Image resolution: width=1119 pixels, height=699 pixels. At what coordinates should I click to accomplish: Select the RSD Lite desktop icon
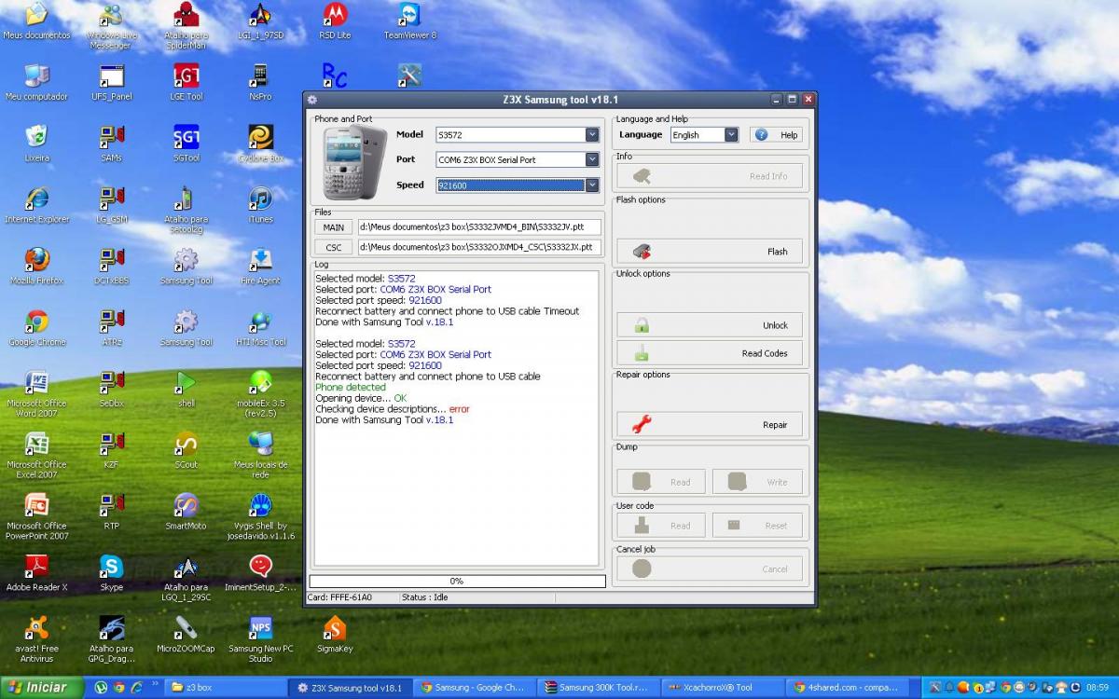335,22
